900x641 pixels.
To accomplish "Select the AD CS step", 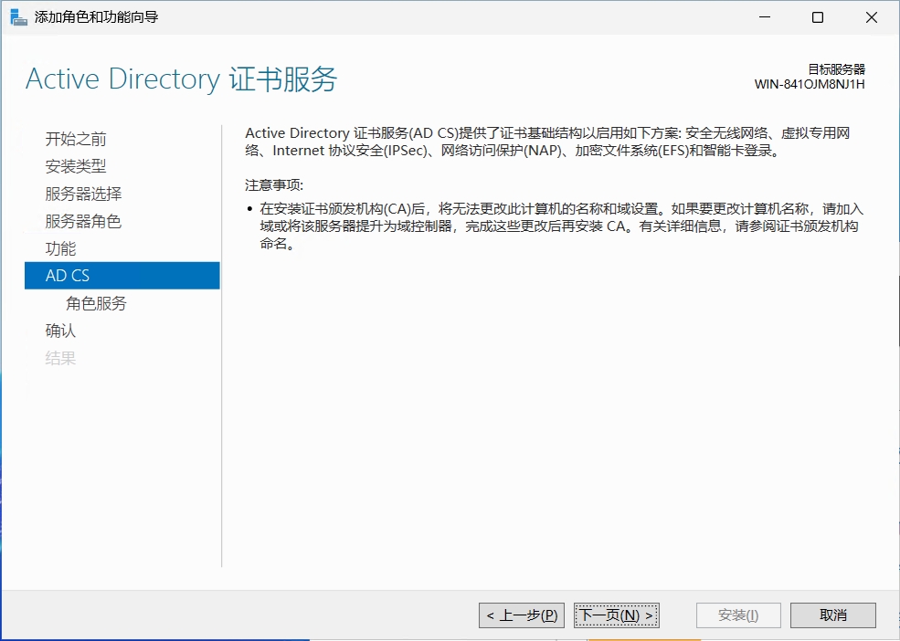I will [x=122, y=276].
